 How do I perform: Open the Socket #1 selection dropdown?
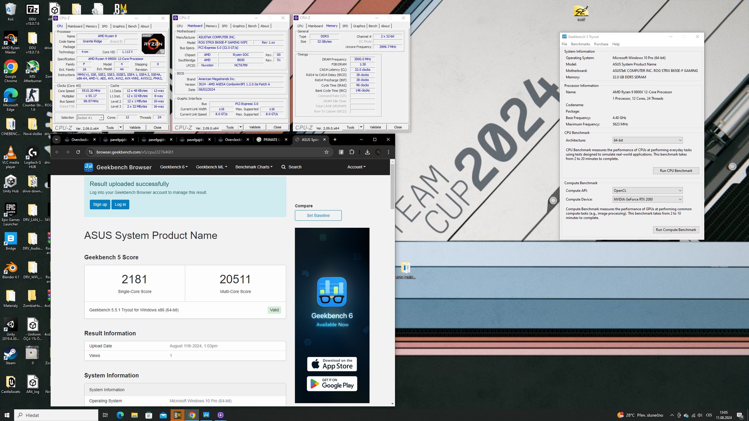90,118
